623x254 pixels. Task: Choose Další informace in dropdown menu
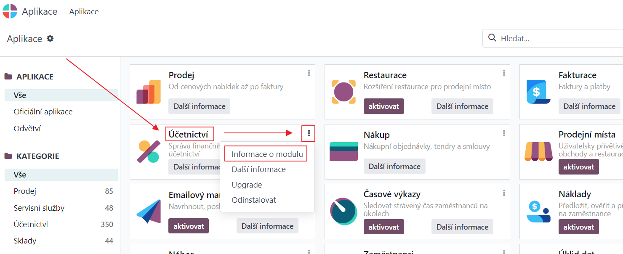pyautogui.click(x=267, y=169)
